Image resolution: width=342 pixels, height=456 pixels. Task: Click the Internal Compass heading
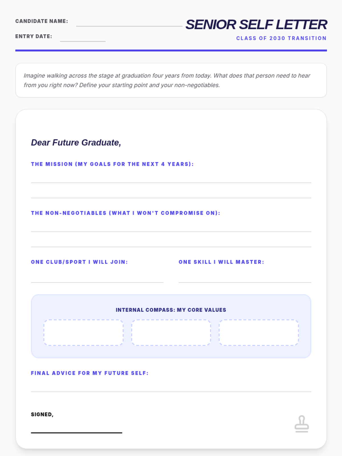(171, 310)
